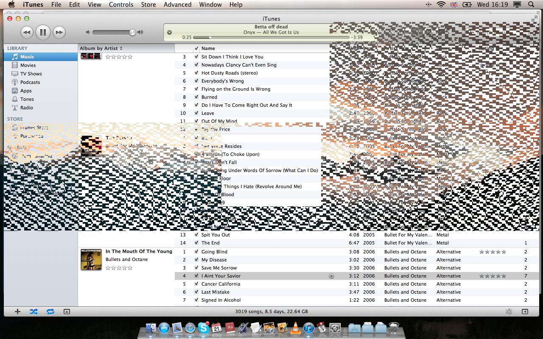The height and width of the screenshot is (339, 543).
Task: Toggle repeat mode in the bottom bar
Action: coord(50,311)
